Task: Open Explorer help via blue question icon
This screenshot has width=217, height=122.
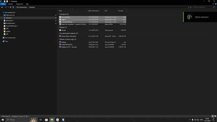Action: click(x=216, y=4)
